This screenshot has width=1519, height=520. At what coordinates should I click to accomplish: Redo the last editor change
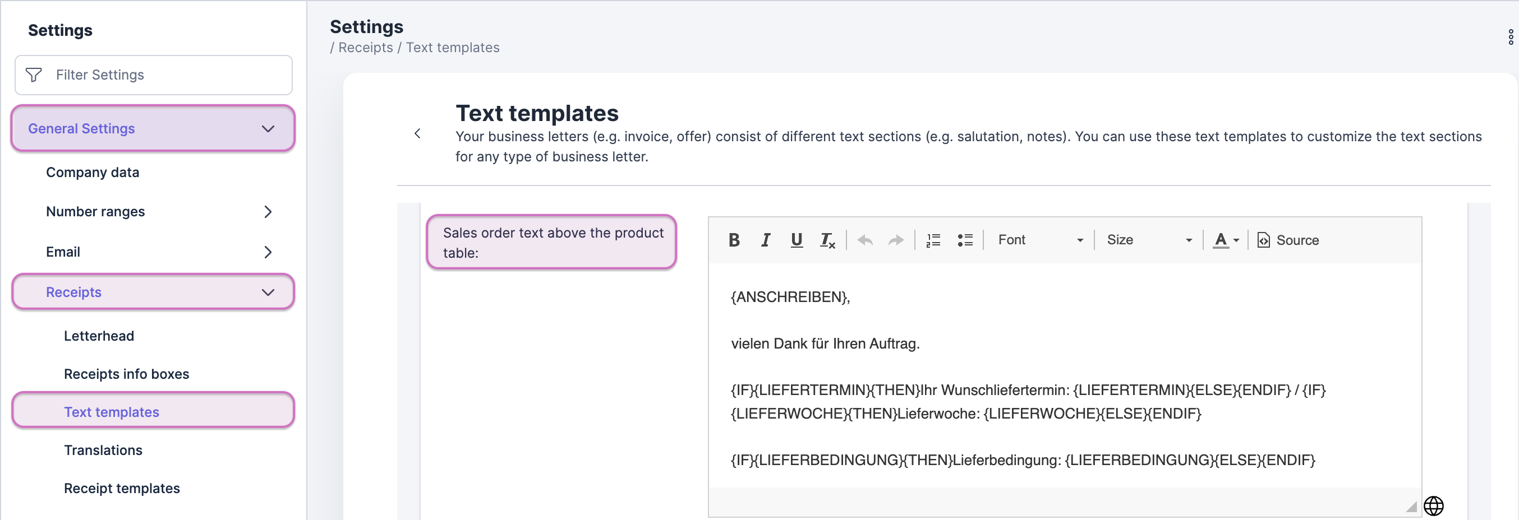coord(896,240)
